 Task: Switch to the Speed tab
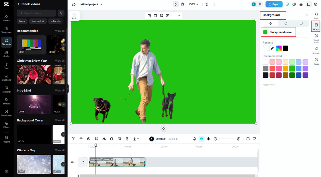point(316,61)
